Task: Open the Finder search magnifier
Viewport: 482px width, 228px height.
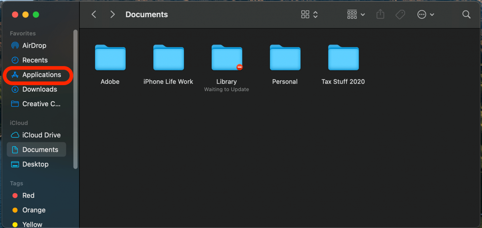Action: click(x=466, y=14)
